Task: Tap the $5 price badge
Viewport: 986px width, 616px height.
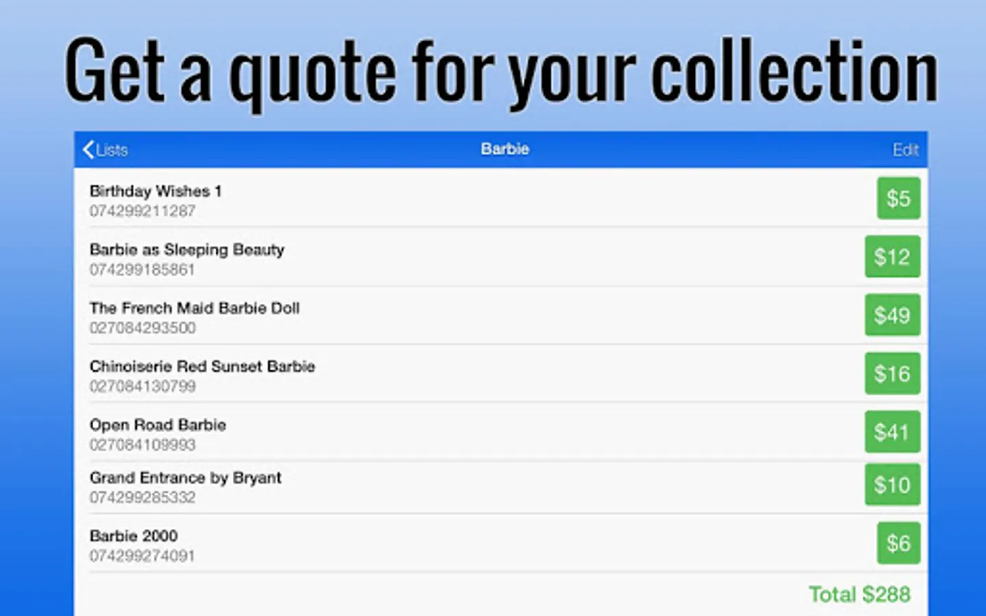Action: pyautogui.click(x=898, y=198)
